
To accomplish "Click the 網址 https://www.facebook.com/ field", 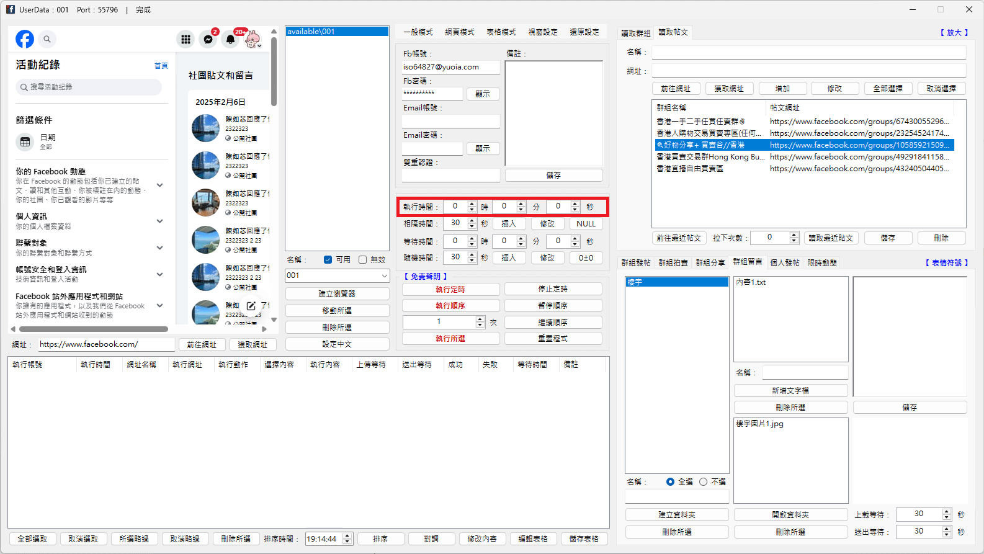I will click(107, 344).
